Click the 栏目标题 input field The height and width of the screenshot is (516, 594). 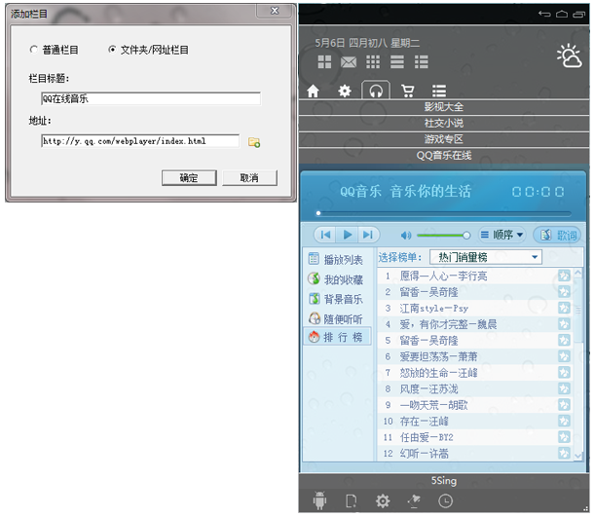tap(150, 99)
